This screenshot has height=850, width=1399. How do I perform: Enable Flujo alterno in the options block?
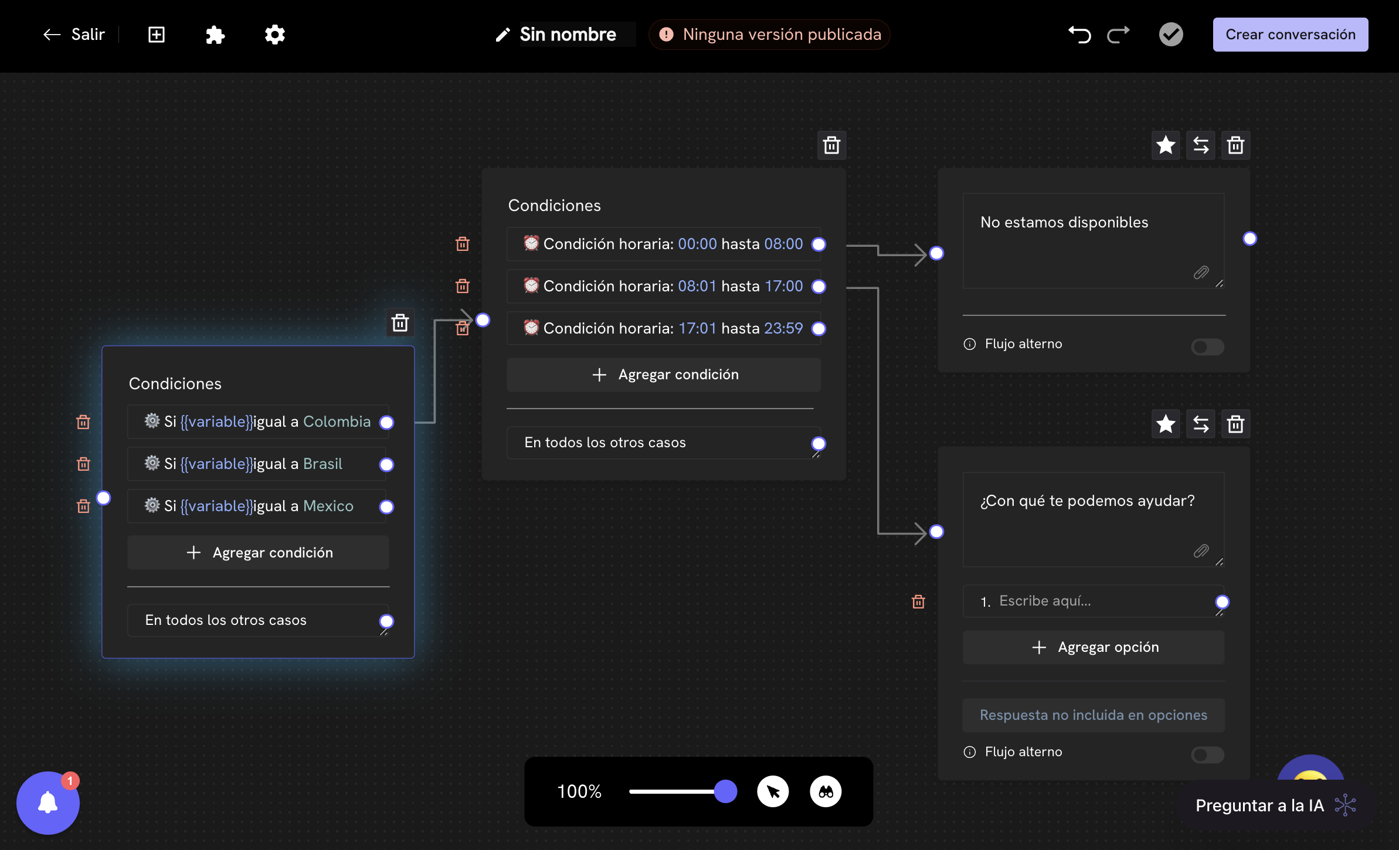point(1207,754)
